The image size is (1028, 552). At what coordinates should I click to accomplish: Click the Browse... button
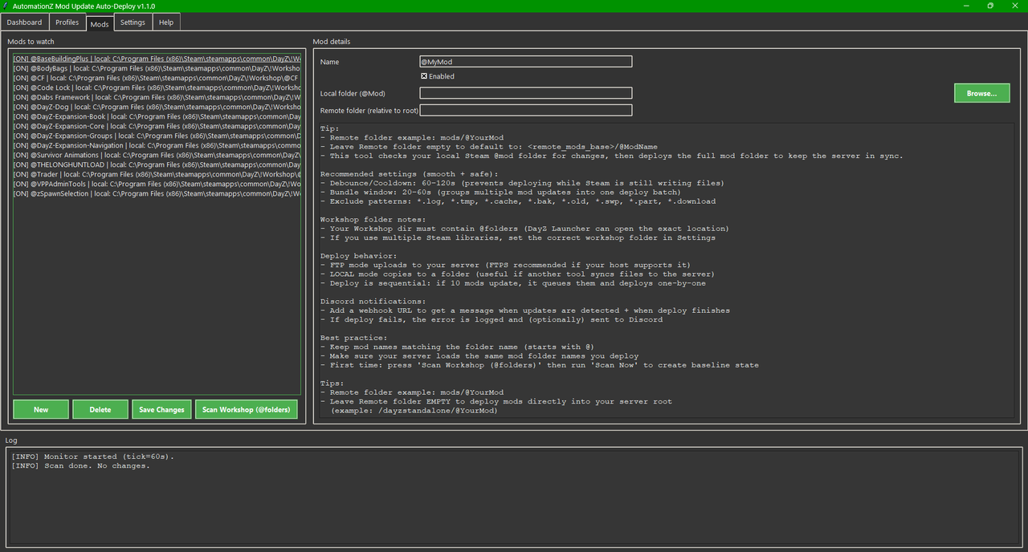[x=981, y=93]
